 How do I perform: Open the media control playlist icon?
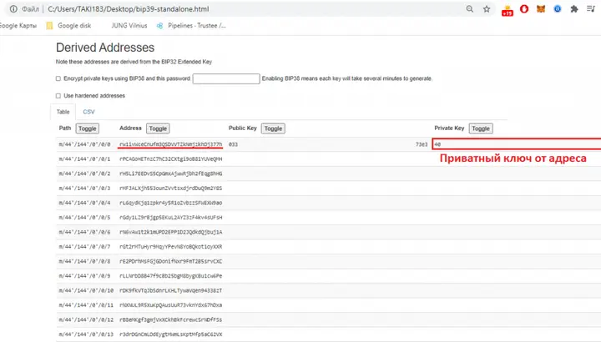click(x=591, y=9)
